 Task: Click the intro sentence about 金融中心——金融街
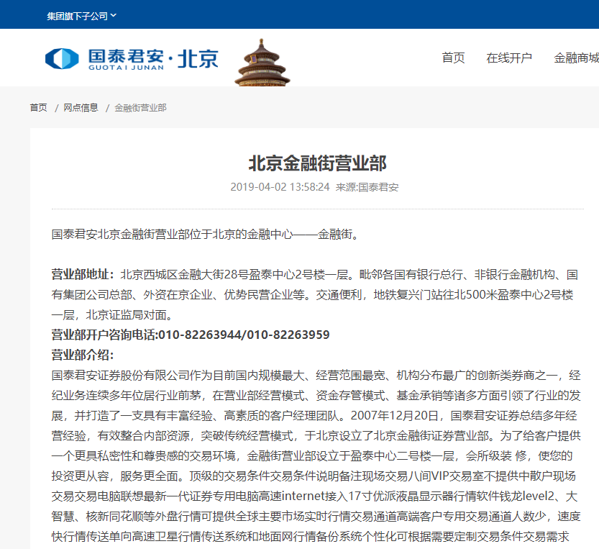tap(206, 234)
